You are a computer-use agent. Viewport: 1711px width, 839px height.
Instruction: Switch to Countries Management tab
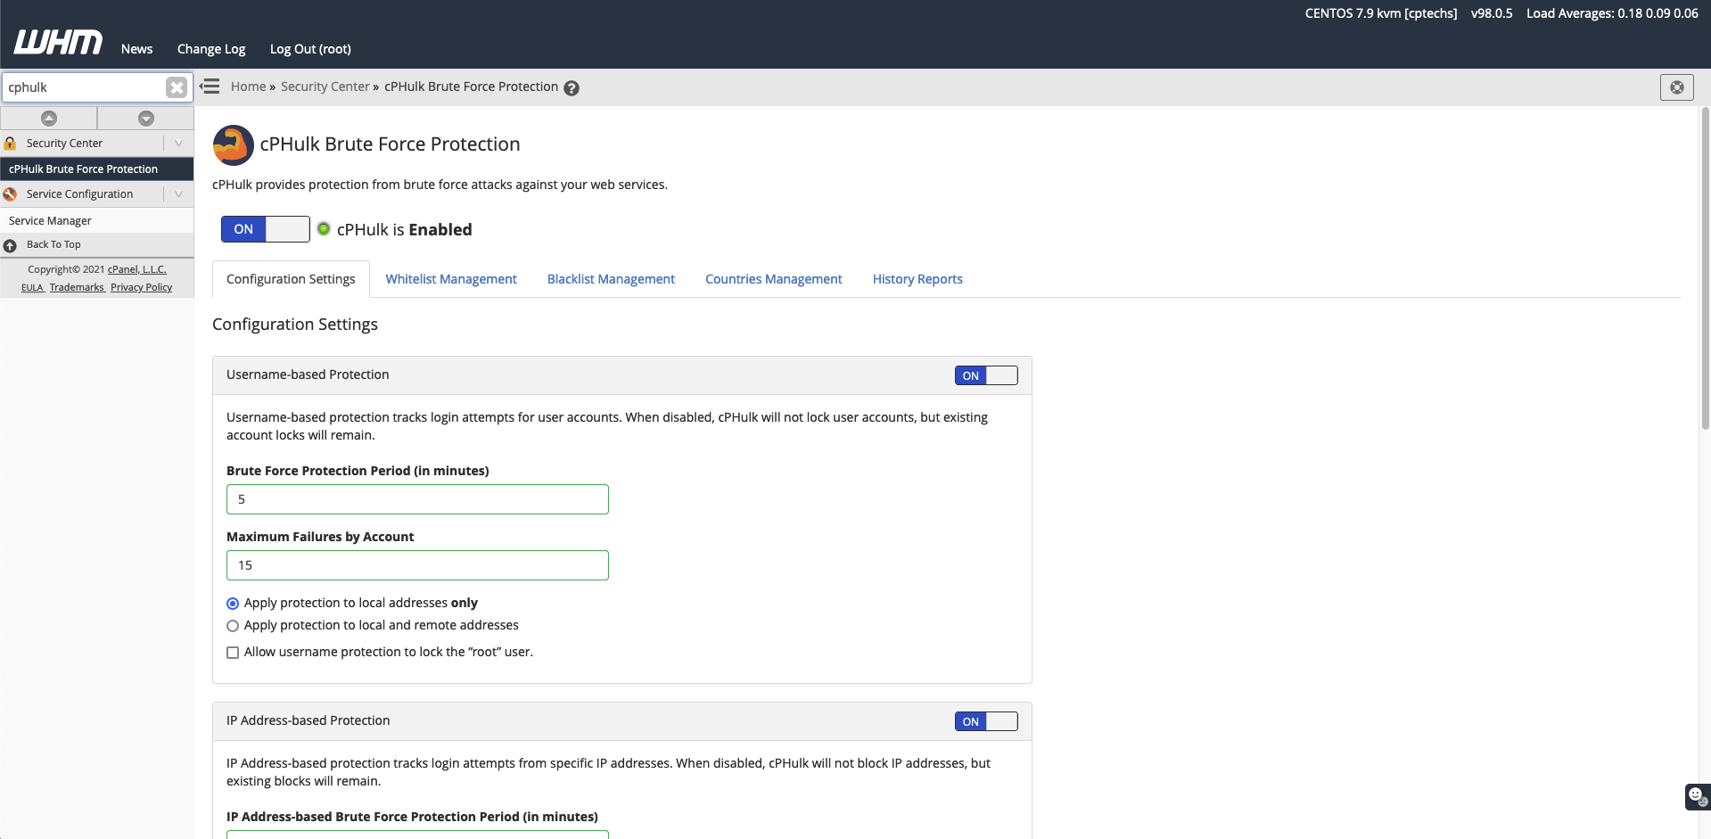click(x=774, y=279)
